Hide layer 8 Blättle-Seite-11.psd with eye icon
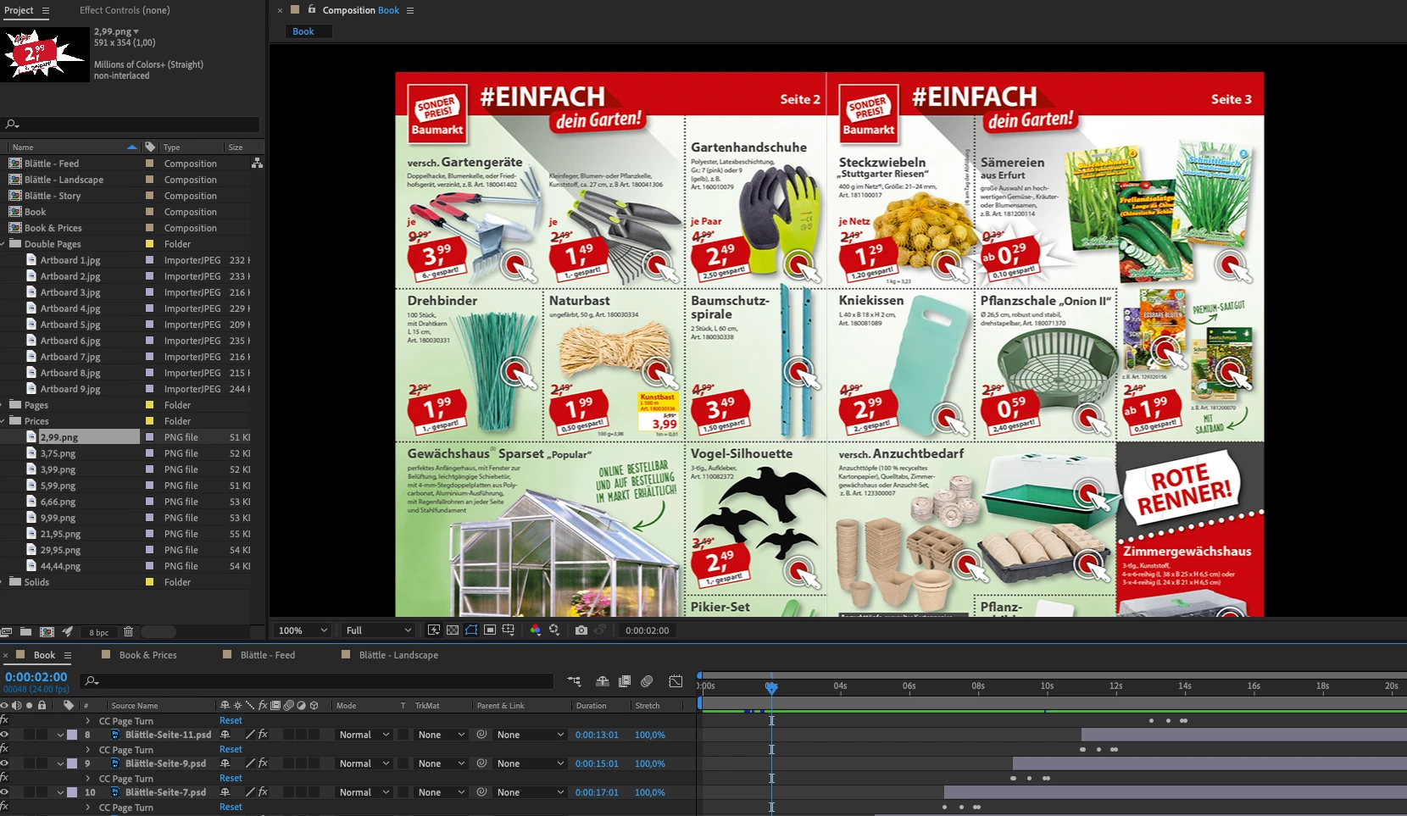This screenshot has width=1407, height=816. click(4, 735)
